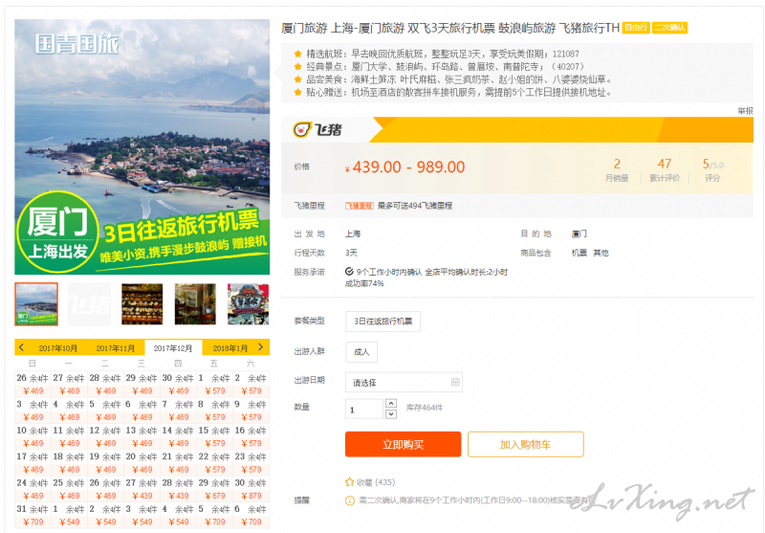This screenshot has width=765, height=533.
Task: Select package type 3日往返旅行机票
Action: (x=383, y=322)
